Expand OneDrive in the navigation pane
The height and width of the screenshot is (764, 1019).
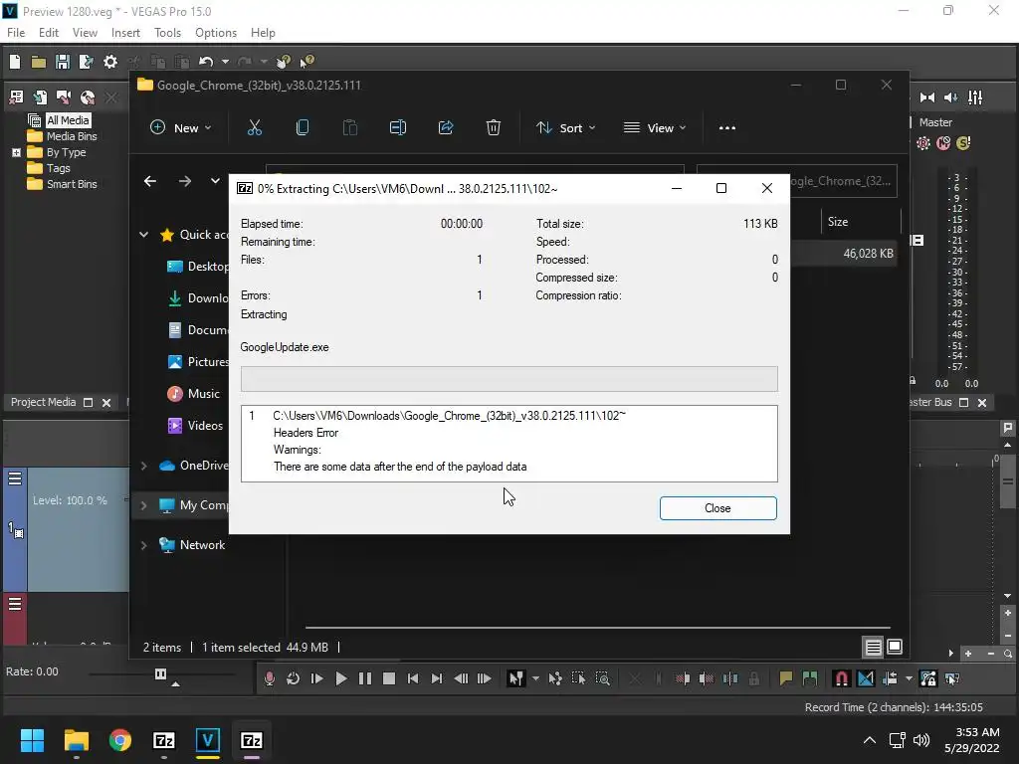pyautogui.click(x=143, y=466)
